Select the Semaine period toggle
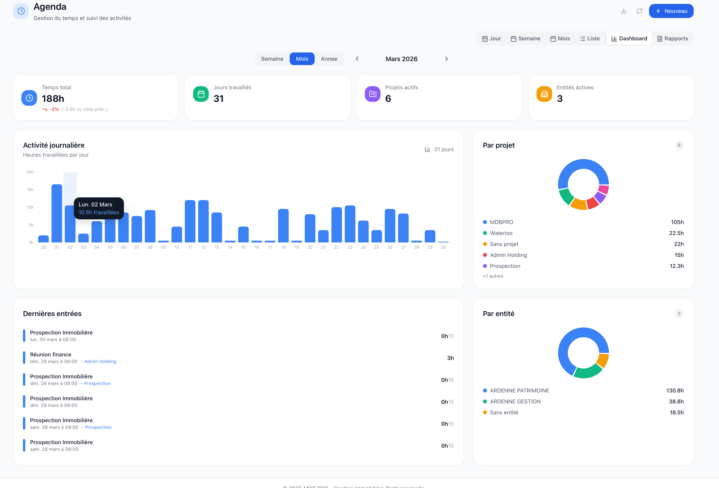This screenshot has height=488, width=719. point(272,59)
